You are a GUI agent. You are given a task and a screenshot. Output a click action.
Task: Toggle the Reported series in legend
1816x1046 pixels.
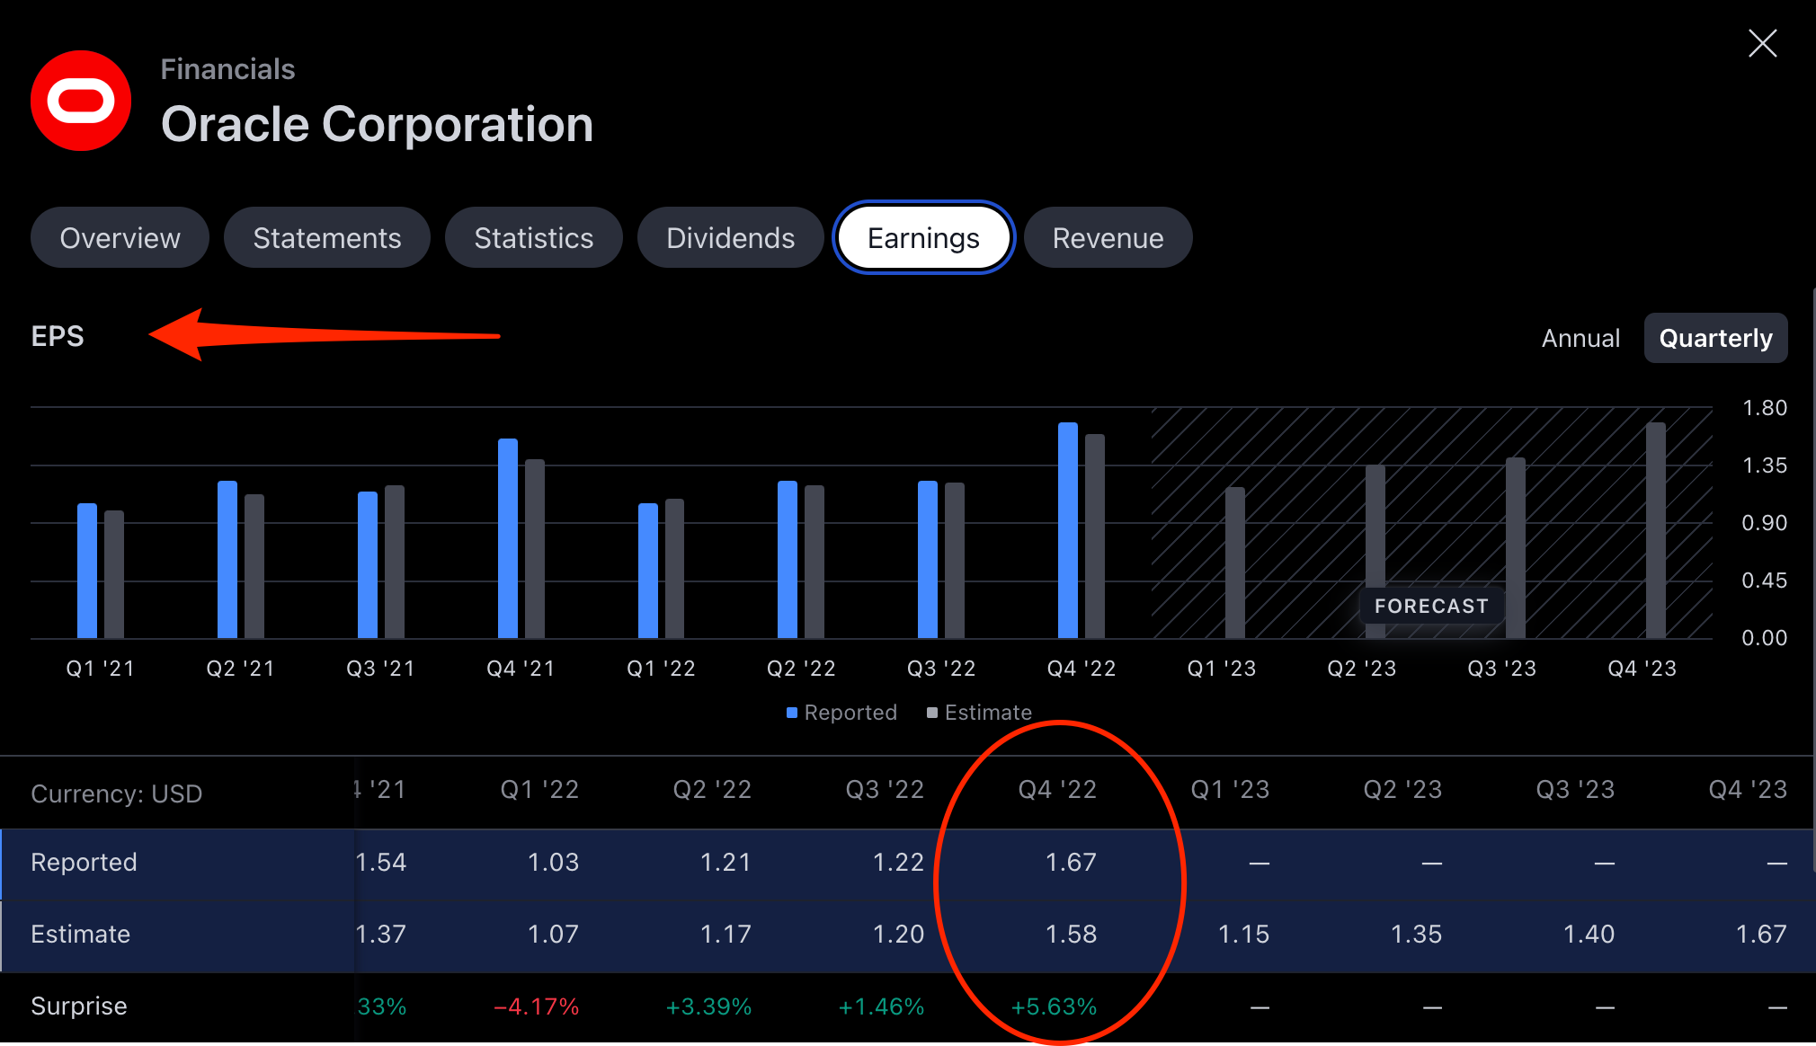[841, 713]
